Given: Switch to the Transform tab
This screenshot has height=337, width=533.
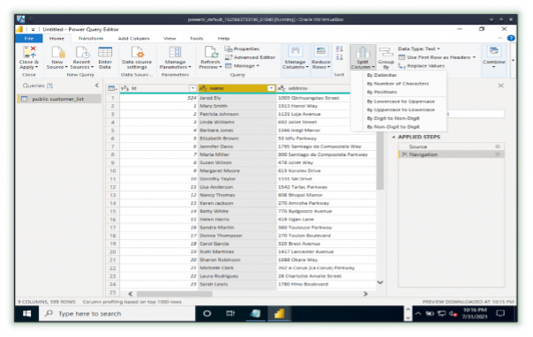Looking at the screenshot, I should [x=91, y=39].
